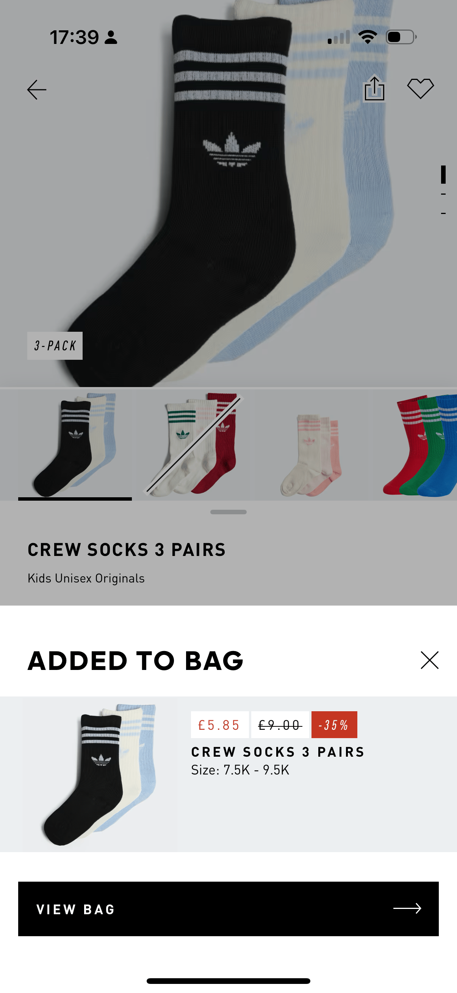Tap the CREW SOCKS 3 PAIRS title

point(126,550)
